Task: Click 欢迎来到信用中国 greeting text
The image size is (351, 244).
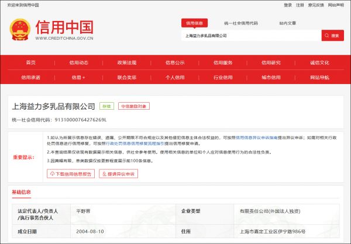Action: [x=23, y=5]
